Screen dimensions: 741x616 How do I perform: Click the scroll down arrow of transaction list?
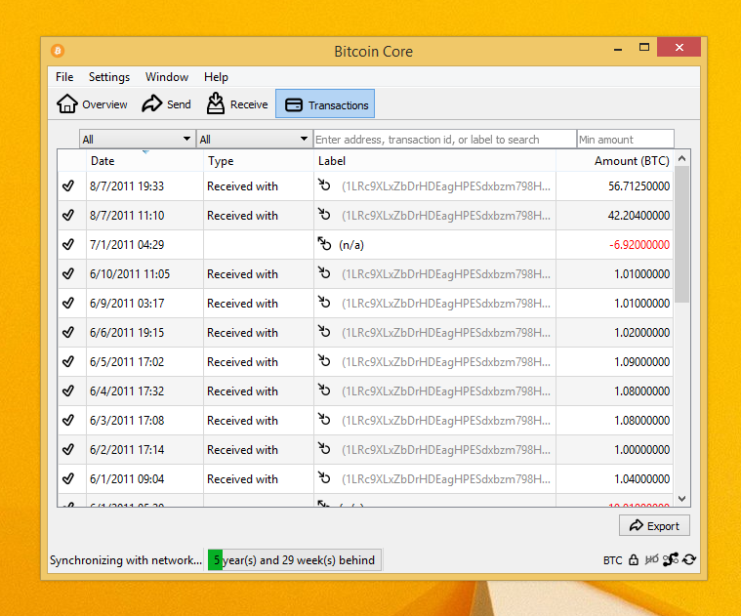[x=681, y=499]
